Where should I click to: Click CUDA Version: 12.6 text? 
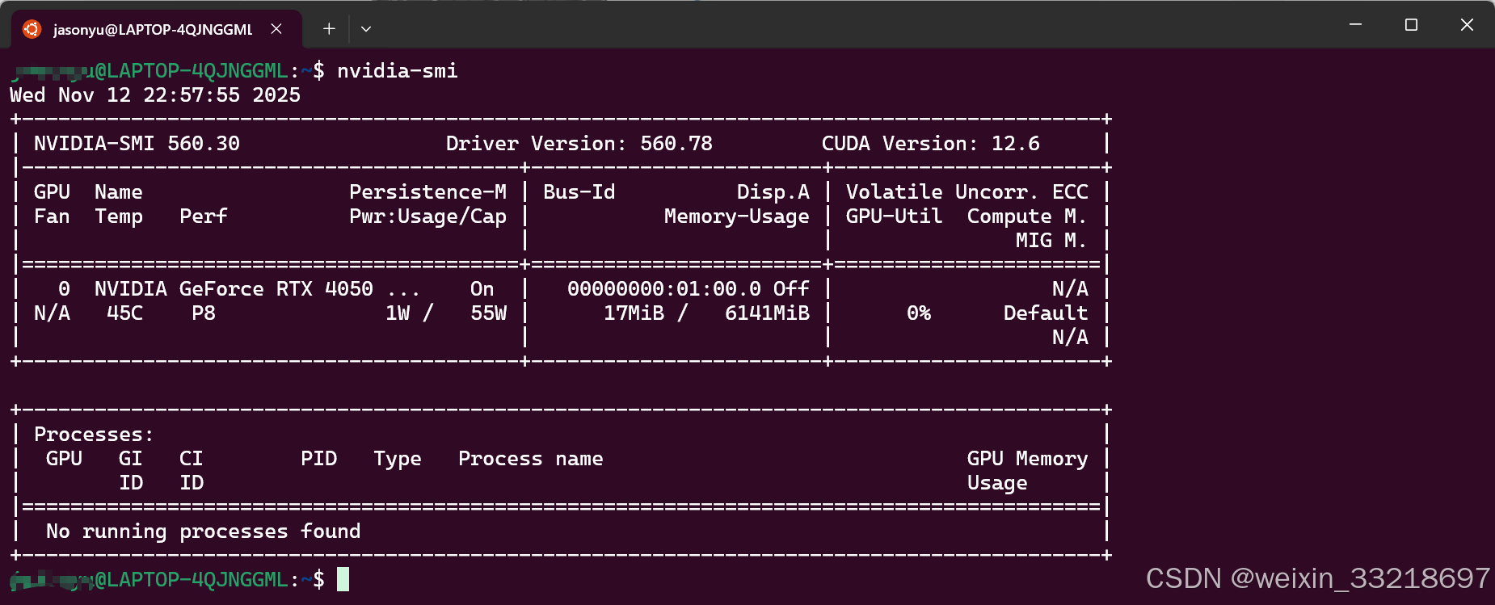[x=931, y=144]
